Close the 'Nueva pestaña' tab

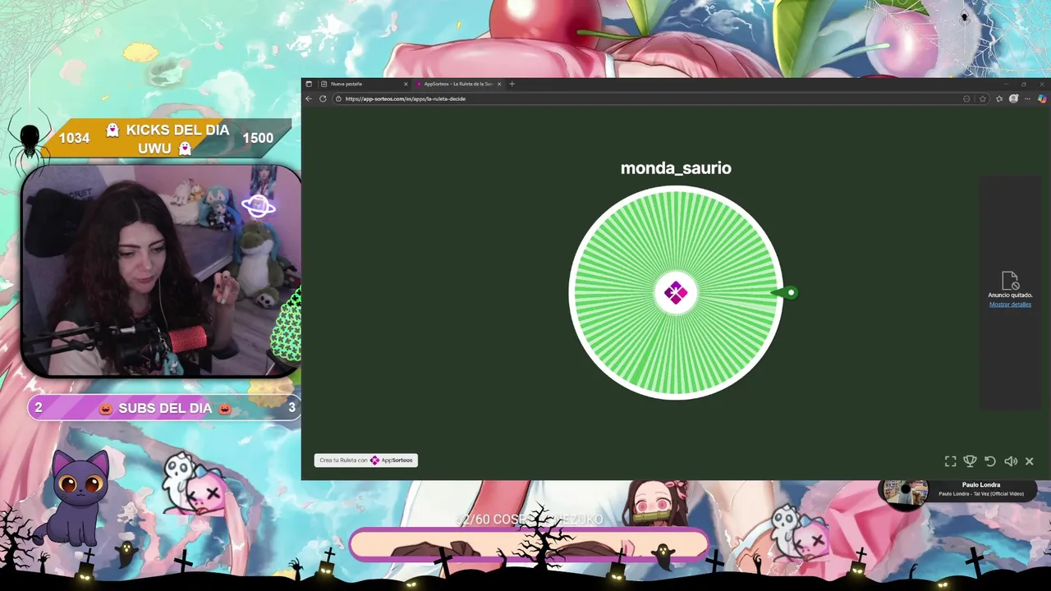coord(405,84)
